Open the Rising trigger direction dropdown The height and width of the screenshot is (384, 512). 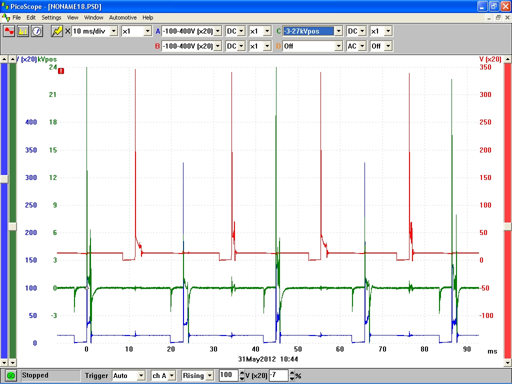pyautogui.click(x=209, y=375)
